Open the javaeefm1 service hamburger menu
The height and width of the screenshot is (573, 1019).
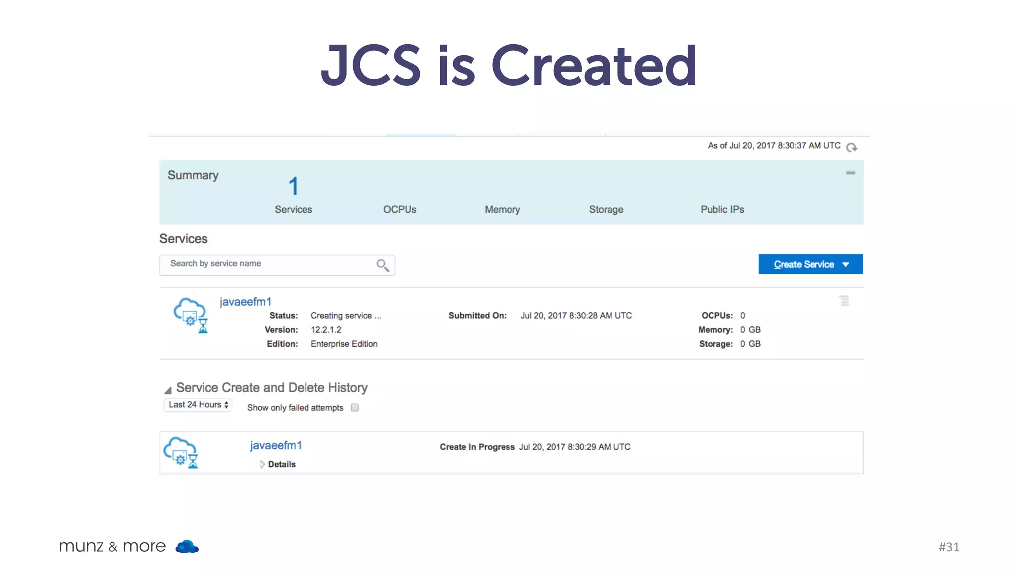844,301
